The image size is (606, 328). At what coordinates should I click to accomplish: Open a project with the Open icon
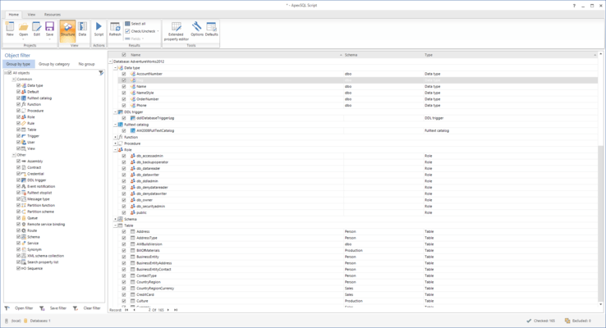tap(23, 30)
